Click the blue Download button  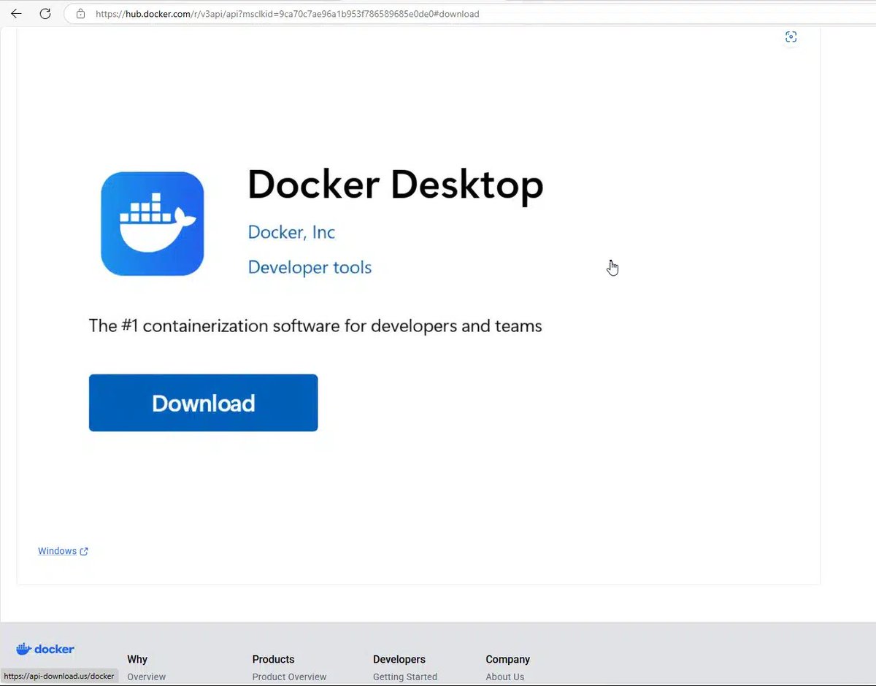click(203, 403)
